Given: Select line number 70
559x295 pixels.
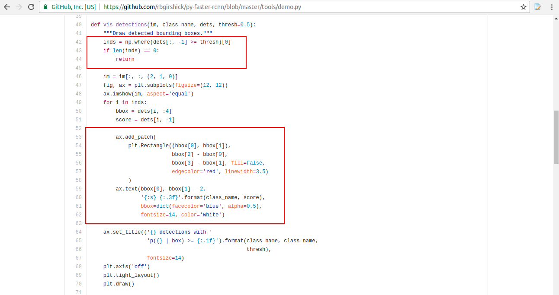Looking at the screenshot, I should point(78,284).
